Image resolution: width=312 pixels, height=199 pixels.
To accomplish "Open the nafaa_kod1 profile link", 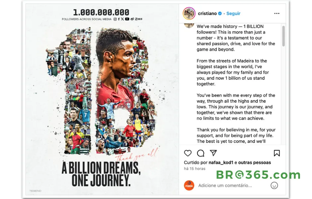I will tap(221, 163).
